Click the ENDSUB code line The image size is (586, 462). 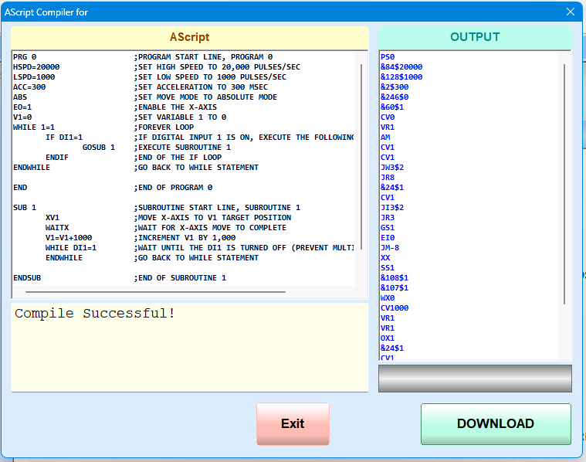pos(27,278)
